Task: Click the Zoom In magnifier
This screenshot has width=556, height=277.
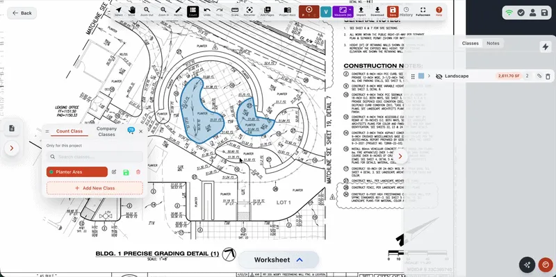Action: click(163, 12)
